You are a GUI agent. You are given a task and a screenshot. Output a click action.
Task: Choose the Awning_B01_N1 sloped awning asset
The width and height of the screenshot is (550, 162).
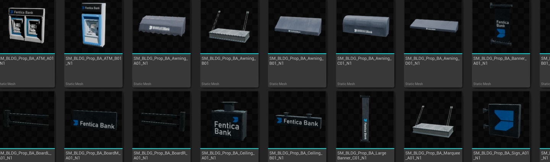pyautogui.click(x=297, y=26)
